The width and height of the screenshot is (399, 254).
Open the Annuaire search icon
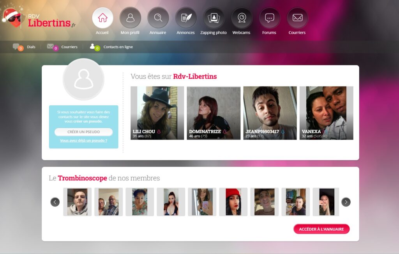tap(158, 18)
